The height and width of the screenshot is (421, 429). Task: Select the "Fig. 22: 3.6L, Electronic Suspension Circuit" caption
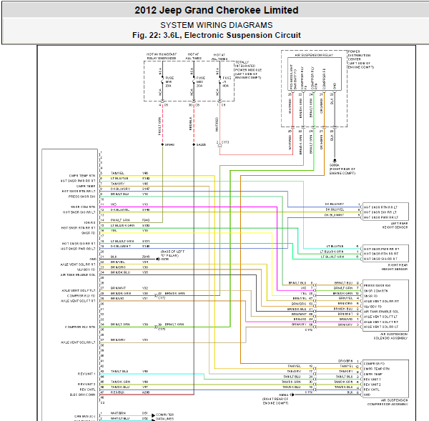tap(216, 35)
